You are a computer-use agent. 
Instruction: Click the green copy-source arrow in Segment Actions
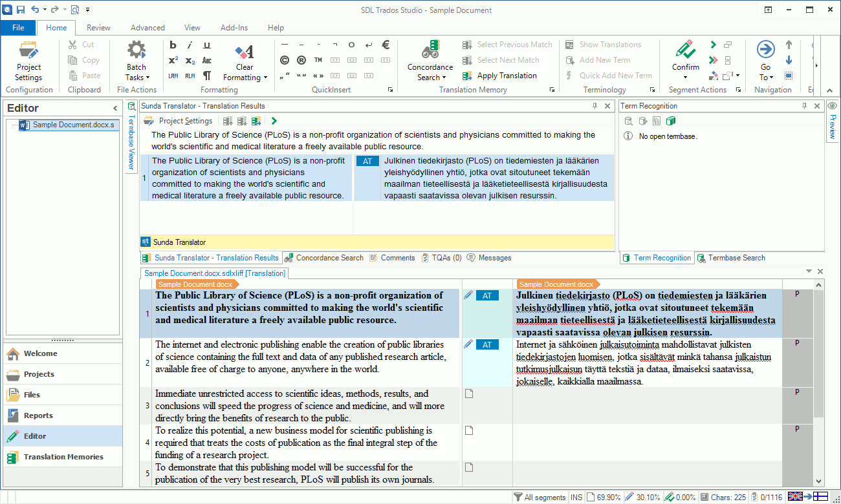713,45
